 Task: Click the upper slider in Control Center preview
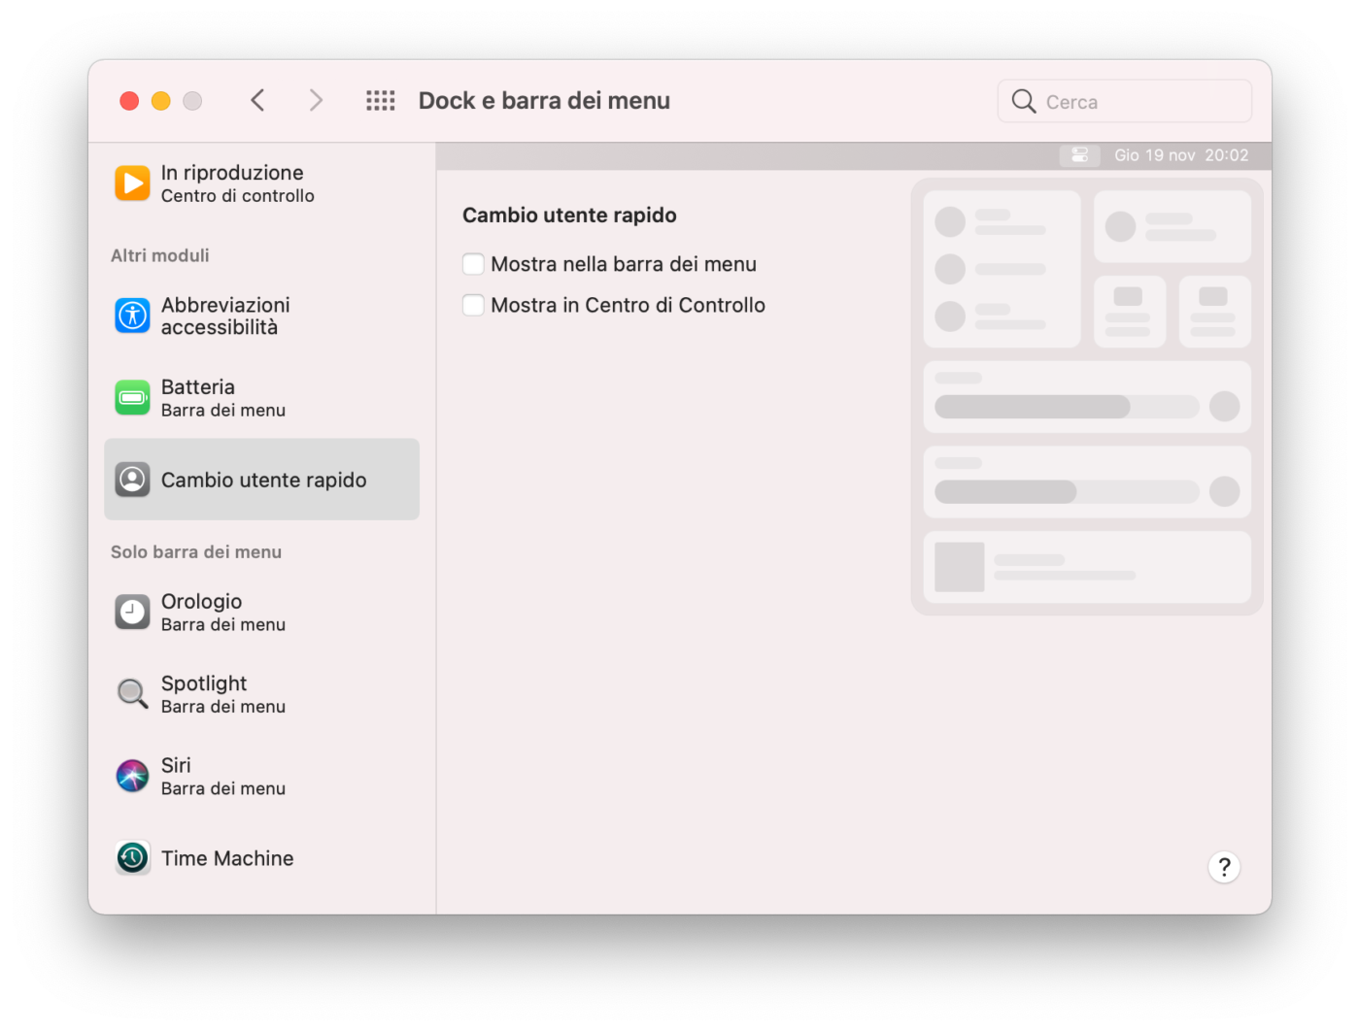(x=1067, y=406)
